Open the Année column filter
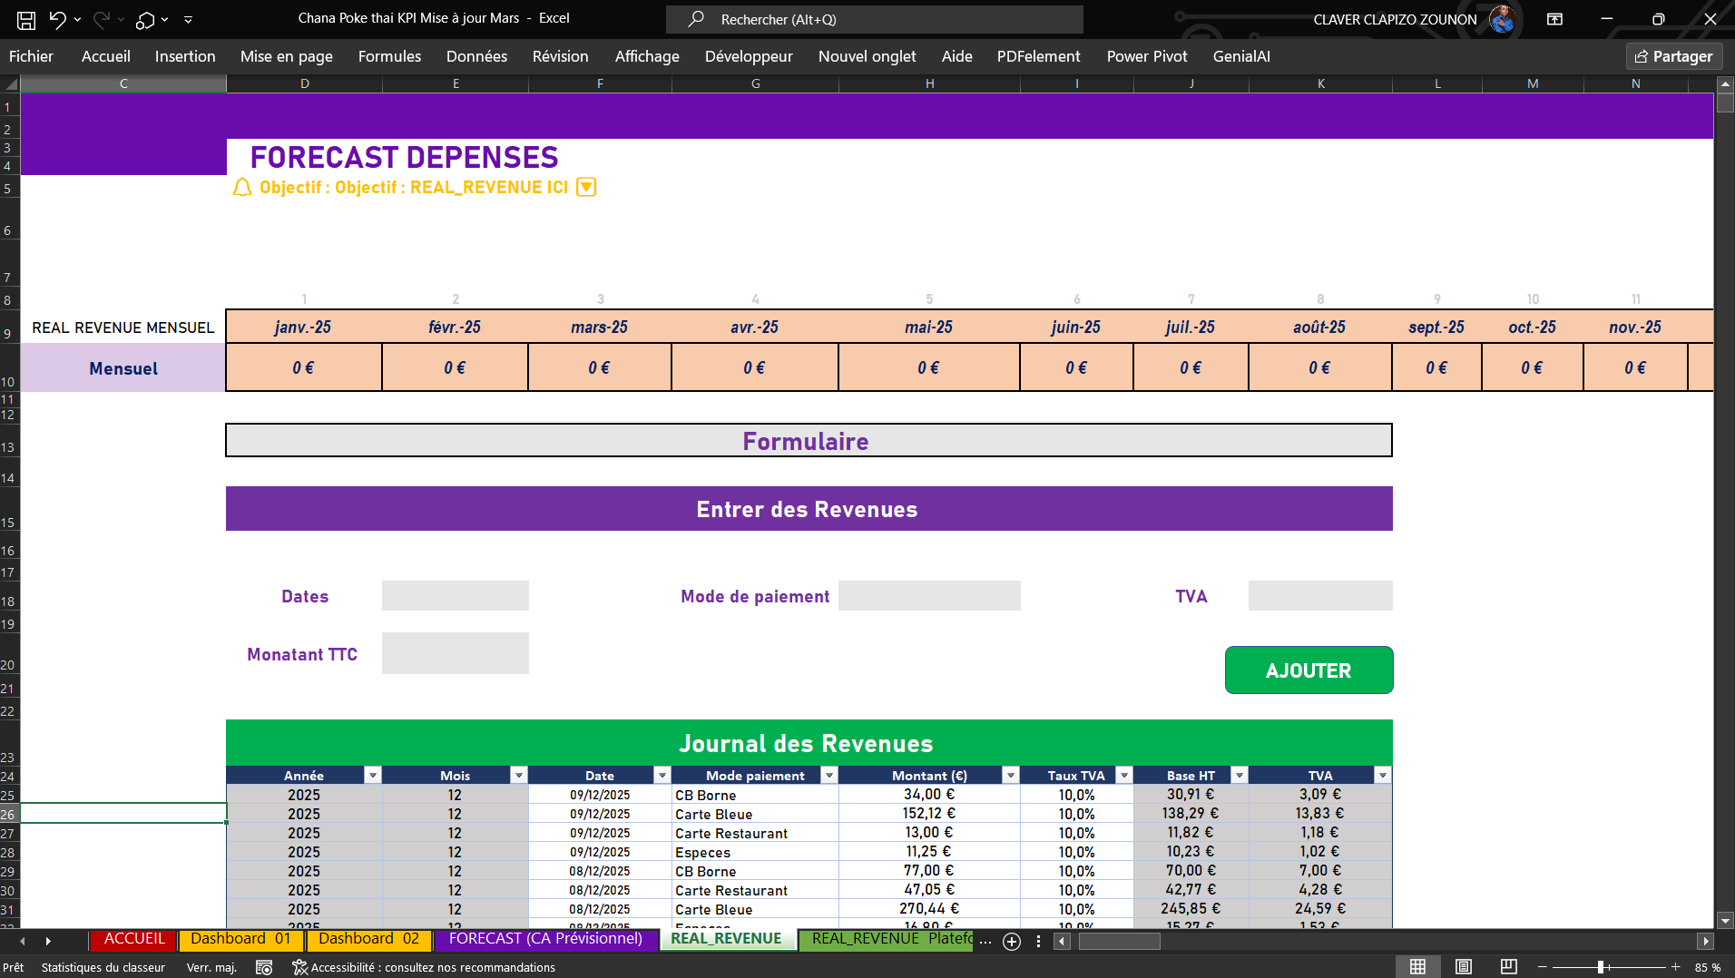Screen dimensions: 1735x978 point(372,776)
